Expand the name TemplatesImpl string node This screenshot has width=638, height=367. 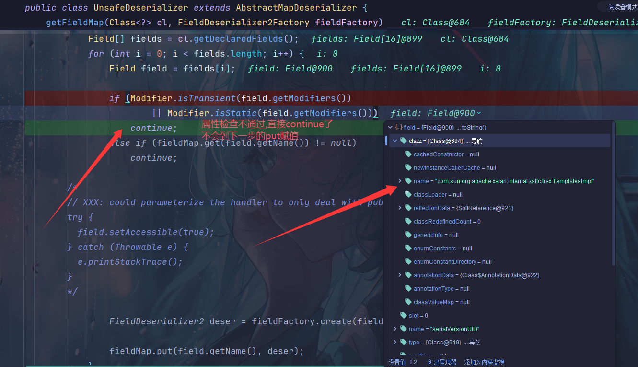click(400, 181)
